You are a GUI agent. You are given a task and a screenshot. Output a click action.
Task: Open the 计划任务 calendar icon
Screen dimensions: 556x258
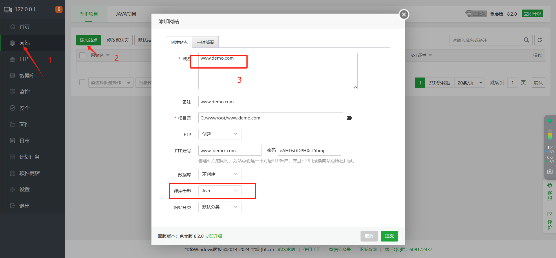coord(12,157)
